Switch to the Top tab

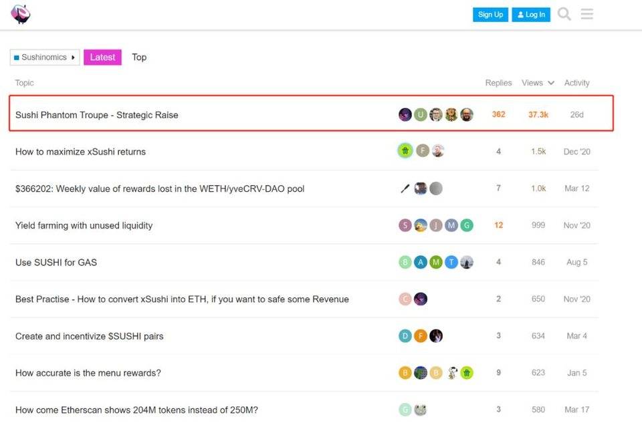pyautogui.click(x=139, y=57)
